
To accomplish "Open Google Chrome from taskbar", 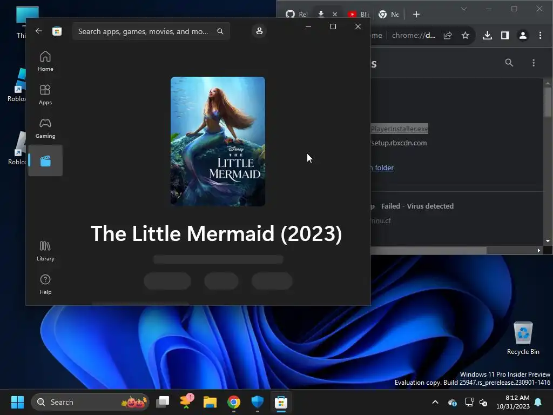I will pyautogui.click(x=233, y=402).
